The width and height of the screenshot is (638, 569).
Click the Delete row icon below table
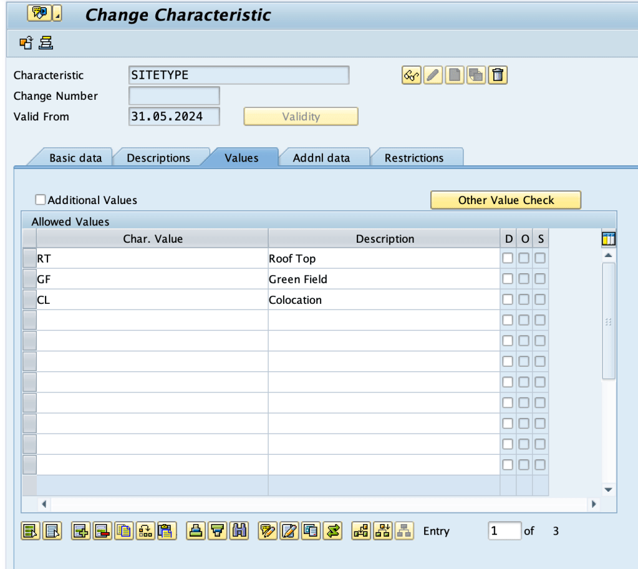coord(102,531)
